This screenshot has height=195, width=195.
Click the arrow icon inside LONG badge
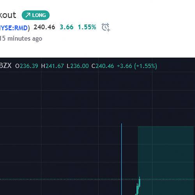[x=28, y=15]
